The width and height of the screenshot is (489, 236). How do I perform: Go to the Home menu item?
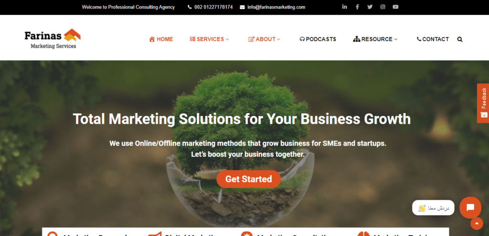(161, 39)
